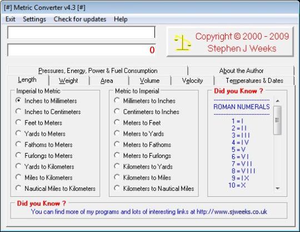Pick Fathoms to Meters radio button
Image resolution: width=300 pixels, height=232 pixels.
pyautogui.click(x=44, y=145)
